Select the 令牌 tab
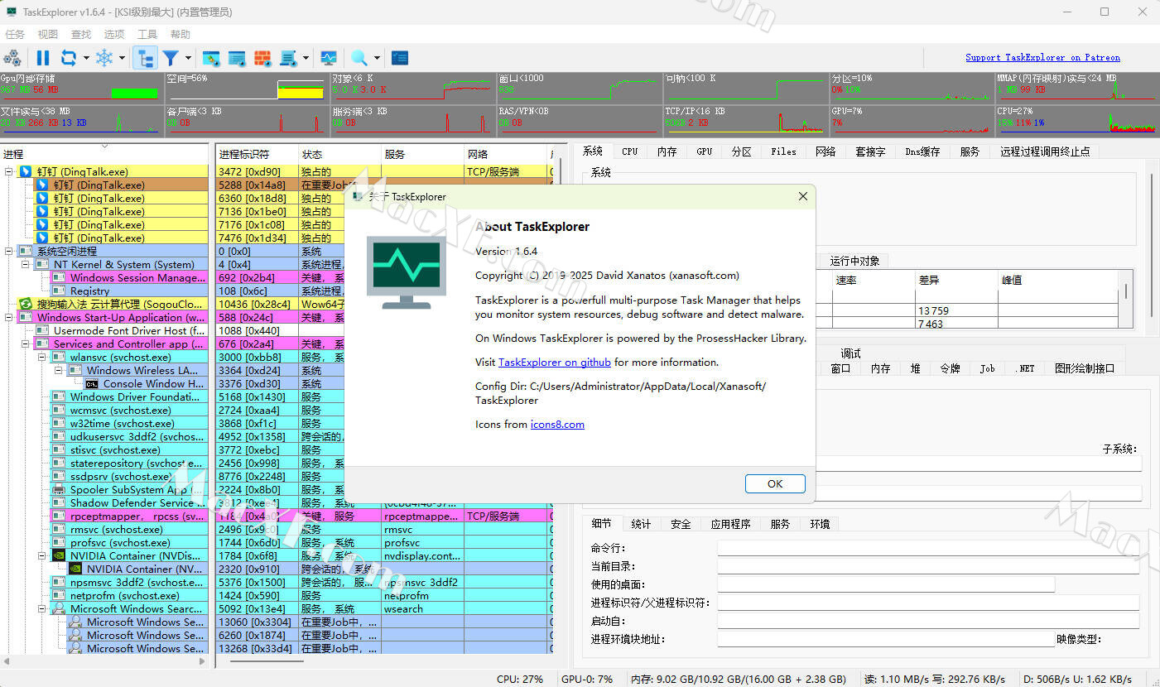Screen dimensions: 1160x687 pos(949,368)
